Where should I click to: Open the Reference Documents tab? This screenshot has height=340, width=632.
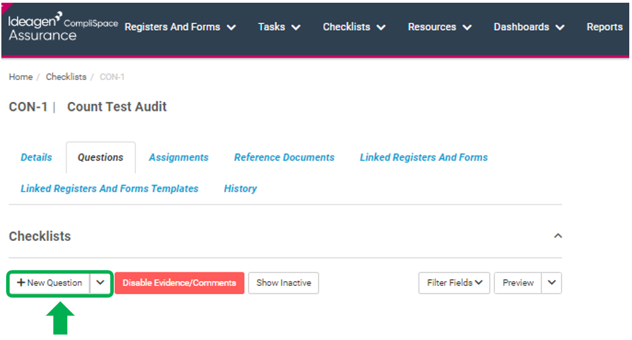click(x=284, y=157)
